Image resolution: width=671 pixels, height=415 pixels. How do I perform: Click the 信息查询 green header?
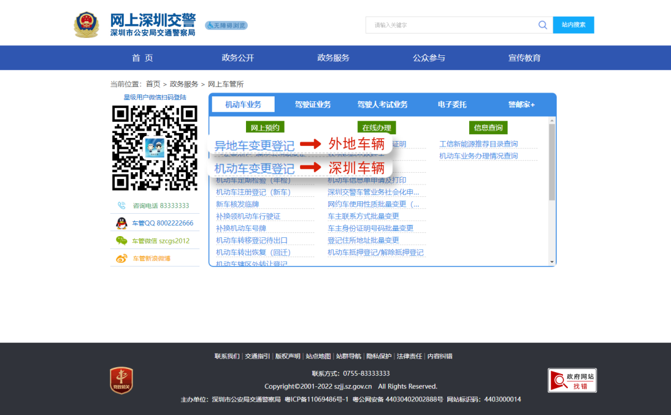(488, 127)
